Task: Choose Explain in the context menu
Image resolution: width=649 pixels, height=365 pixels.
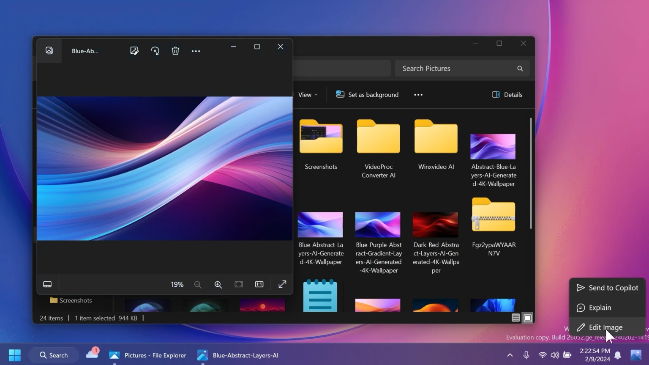Action: point(600,307)
